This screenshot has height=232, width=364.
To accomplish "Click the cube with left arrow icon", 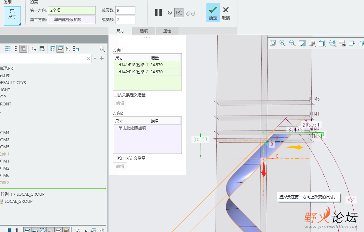I will point(352,43).
